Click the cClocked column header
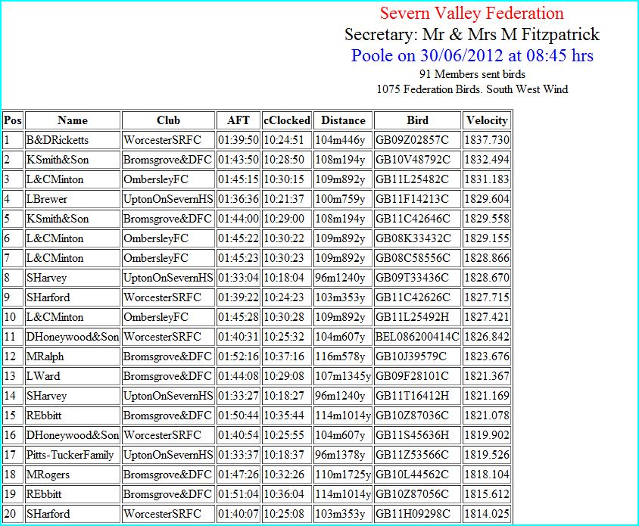639x526 pixels. pyautogui.click(x=287, y=120)
